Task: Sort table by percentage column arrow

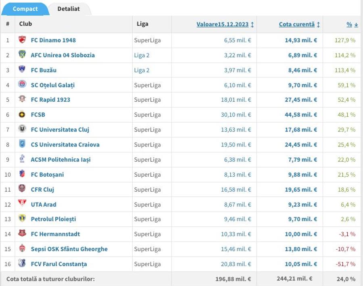Action: click(356, 24)
